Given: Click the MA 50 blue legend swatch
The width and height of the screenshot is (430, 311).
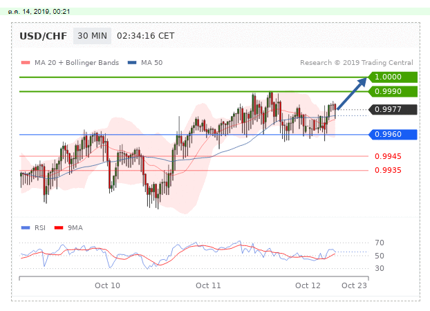Looking at the screenshot, I should (x=132, y=63).
